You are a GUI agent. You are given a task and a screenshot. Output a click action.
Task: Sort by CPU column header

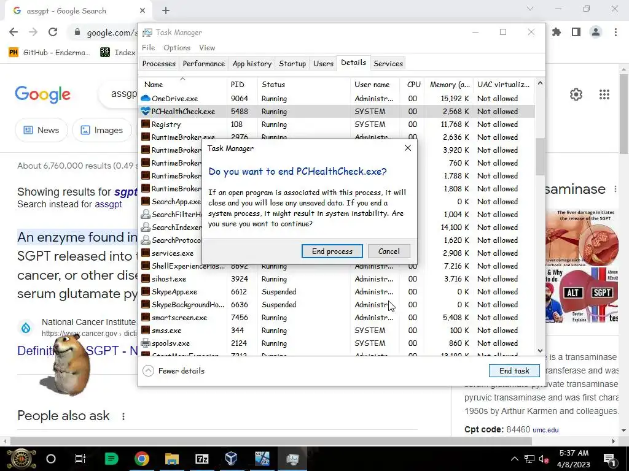(x=413, y=85)
